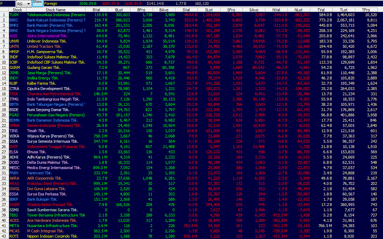Click the Kalbe Farma Tbk. name
Image resolution: width=383 pixels, height=239 pixels.
click(x=41, y=83)
